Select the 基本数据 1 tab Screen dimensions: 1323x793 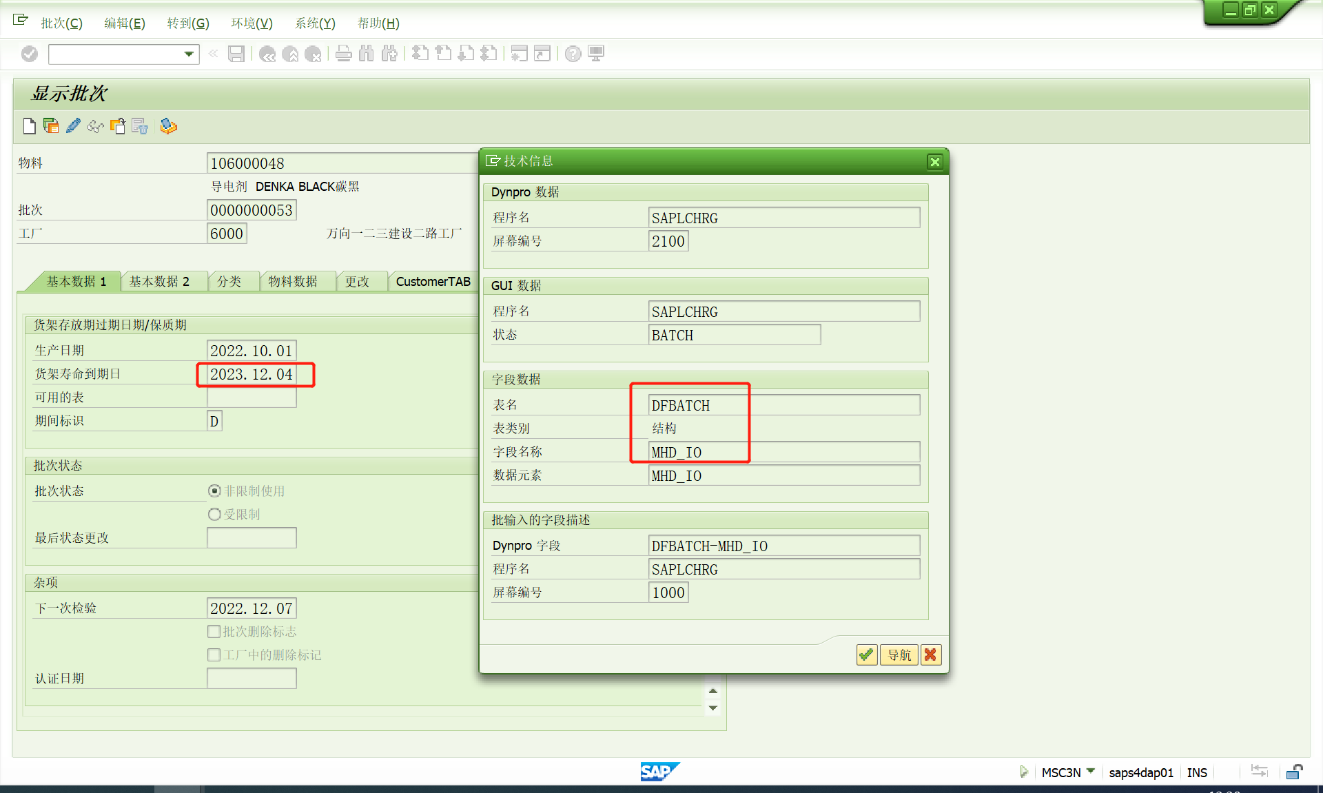[x=76, y=281]
